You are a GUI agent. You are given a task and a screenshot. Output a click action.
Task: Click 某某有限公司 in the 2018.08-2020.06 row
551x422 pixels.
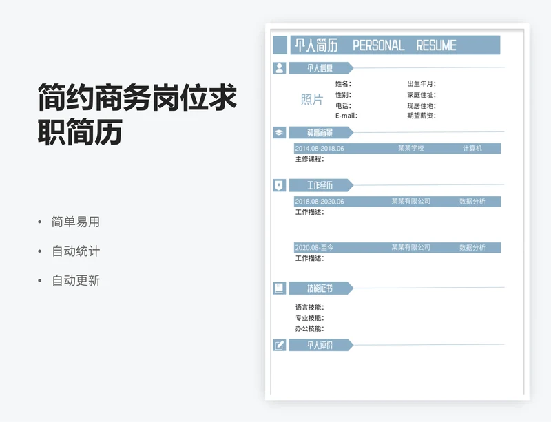tap(410, 201)
